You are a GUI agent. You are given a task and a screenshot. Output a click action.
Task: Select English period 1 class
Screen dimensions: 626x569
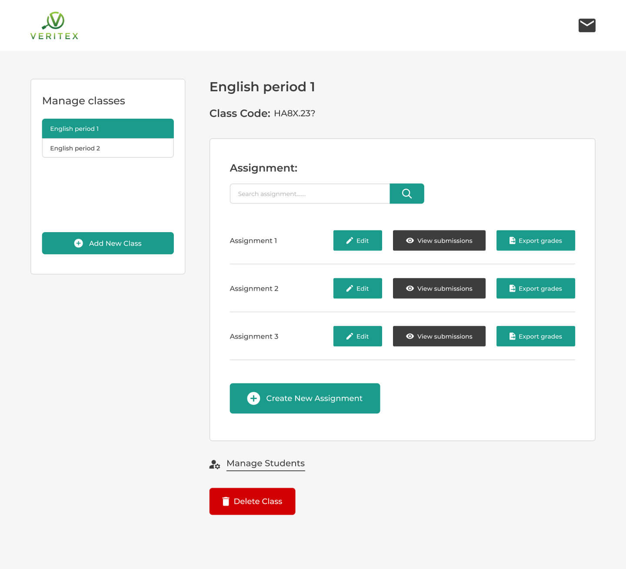pos(108,129)
